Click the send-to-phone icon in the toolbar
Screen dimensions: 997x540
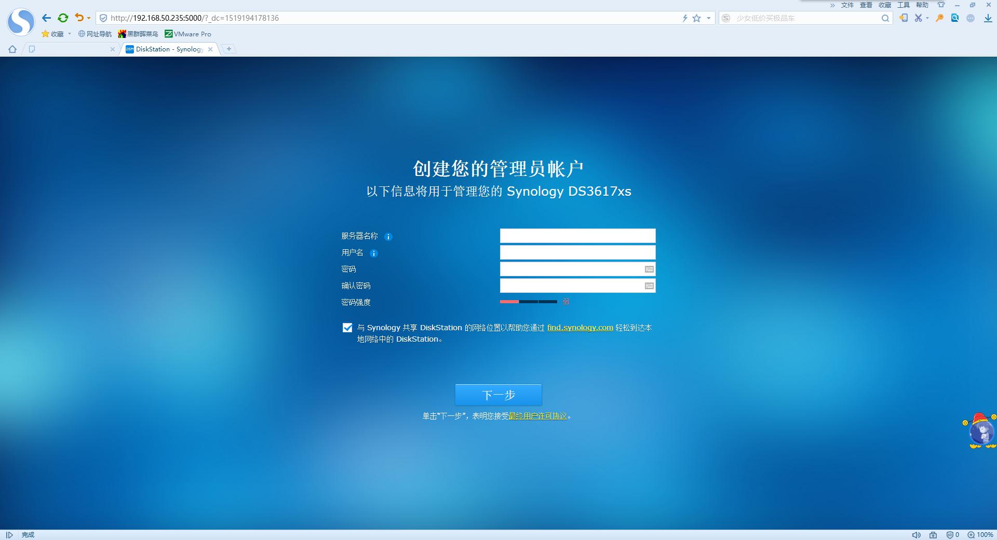click(x=903, y=18)
